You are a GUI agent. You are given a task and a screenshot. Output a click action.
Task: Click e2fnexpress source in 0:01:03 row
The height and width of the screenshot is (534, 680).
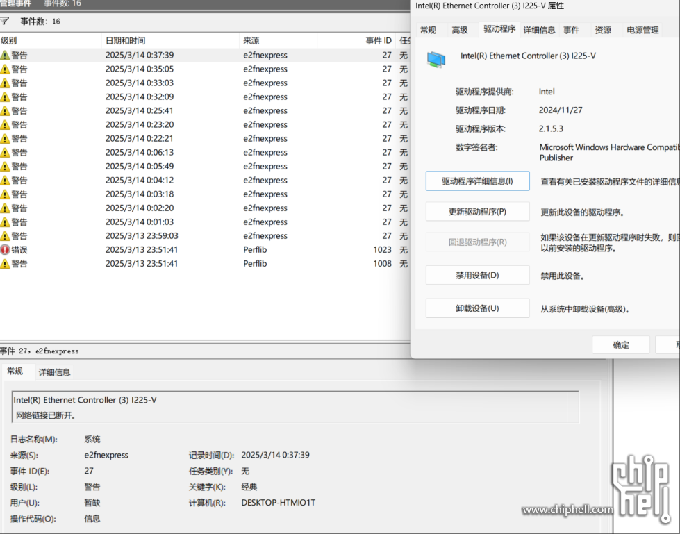[x=265, y=222]
